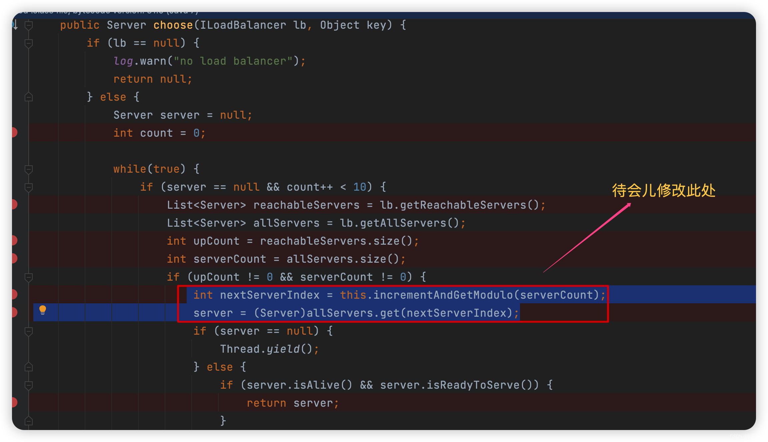Collapse the 'server.isAlive()' if block
Image resolution: width=768 pixels, height=442 pixels.
pyautogui.click(x=29, y=385)
